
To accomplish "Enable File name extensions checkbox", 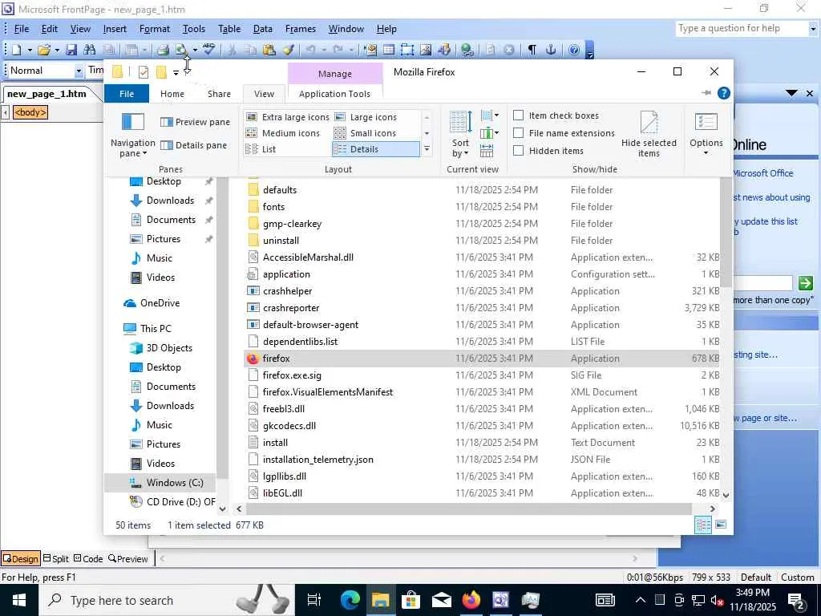I will (519, 133).
